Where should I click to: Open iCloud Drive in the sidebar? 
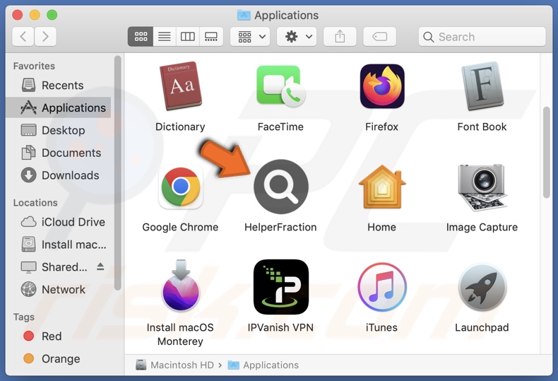point(59,222)
